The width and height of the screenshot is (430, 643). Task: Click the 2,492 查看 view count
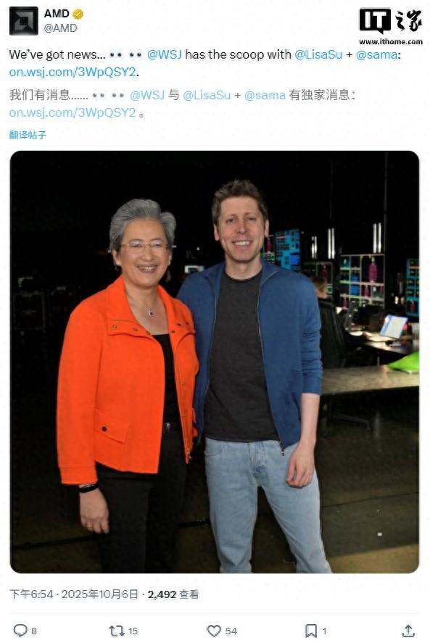click(x=173, y=594)
